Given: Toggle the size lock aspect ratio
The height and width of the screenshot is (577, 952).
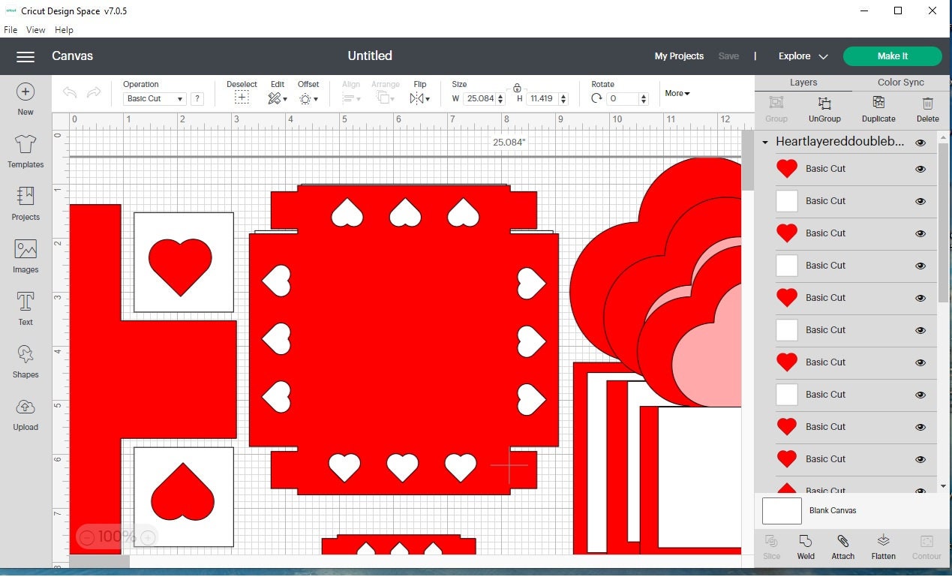Looking at the screenshot, I should pos(517,88).
